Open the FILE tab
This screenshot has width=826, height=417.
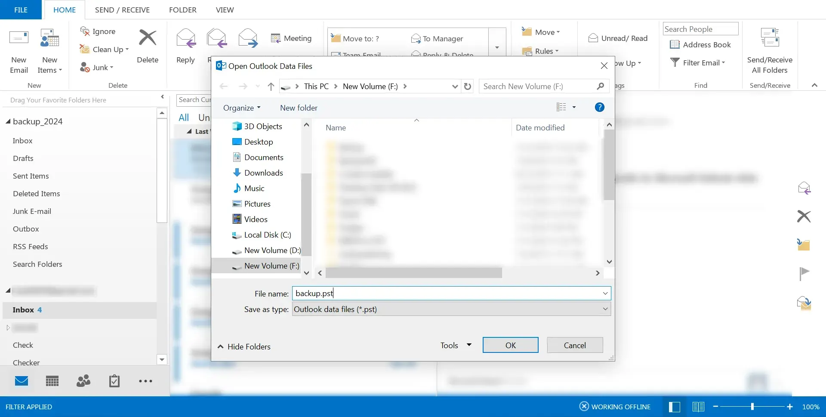tap(21, 9)
